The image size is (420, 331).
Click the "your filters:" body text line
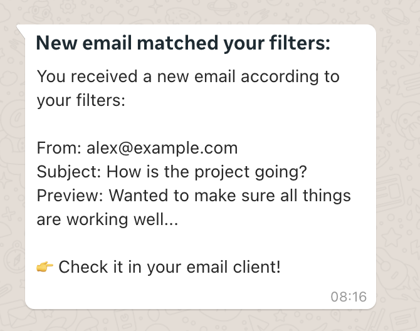point(81,100)
